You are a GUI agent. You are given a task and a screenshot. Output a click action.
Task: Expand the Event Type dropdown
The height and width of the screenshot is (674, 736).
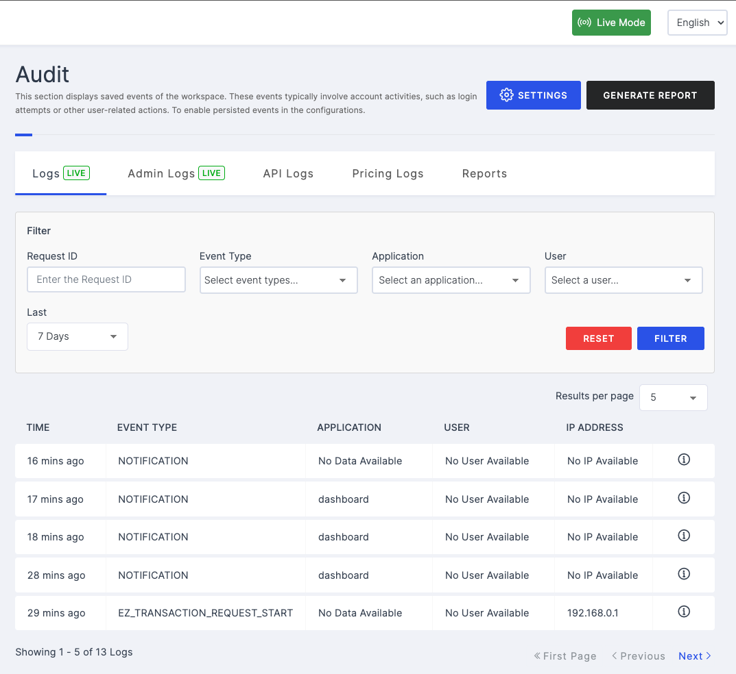click(278, 280)
